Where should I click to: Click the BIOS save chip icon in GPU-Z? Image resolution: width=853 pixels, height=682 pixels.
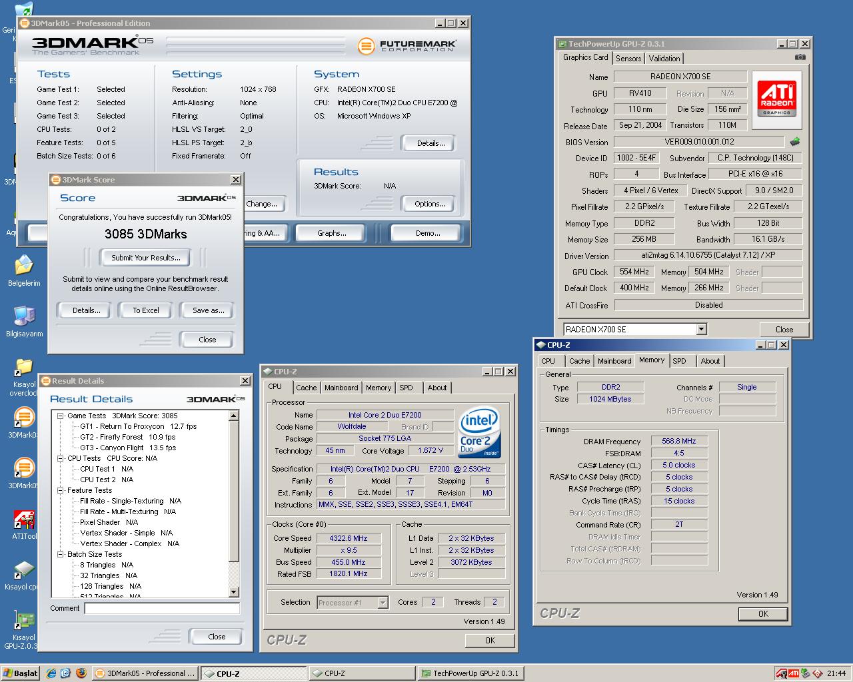[x=795, y=142]
